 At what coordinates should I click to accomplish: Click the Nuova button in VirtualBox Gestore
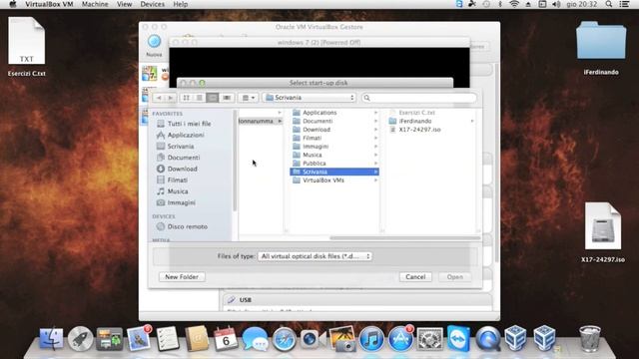coord(154,46)
